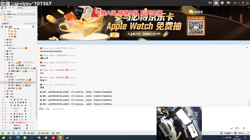Click the location pin icon beside 第十五队
Screen dimensions: 250x140
point(33,27)
